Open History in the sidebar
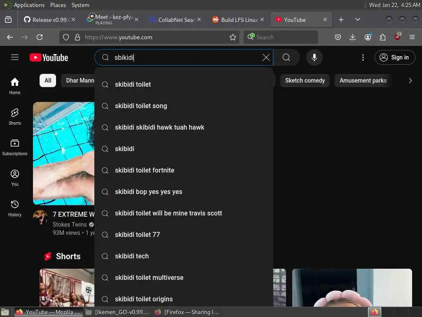 15,208
